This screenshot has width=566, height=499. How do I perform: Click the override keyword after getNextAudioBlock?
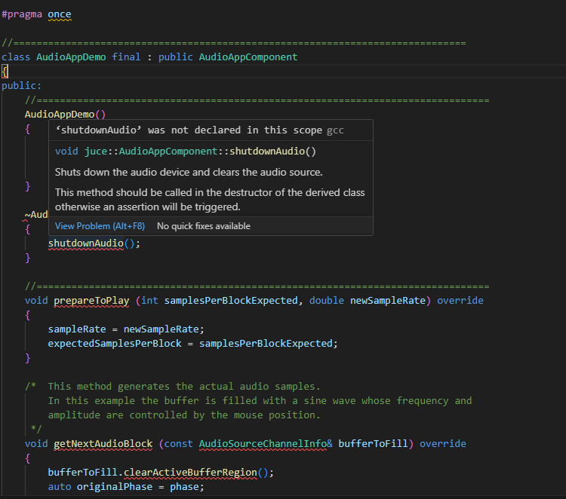(x=443, y=444)
